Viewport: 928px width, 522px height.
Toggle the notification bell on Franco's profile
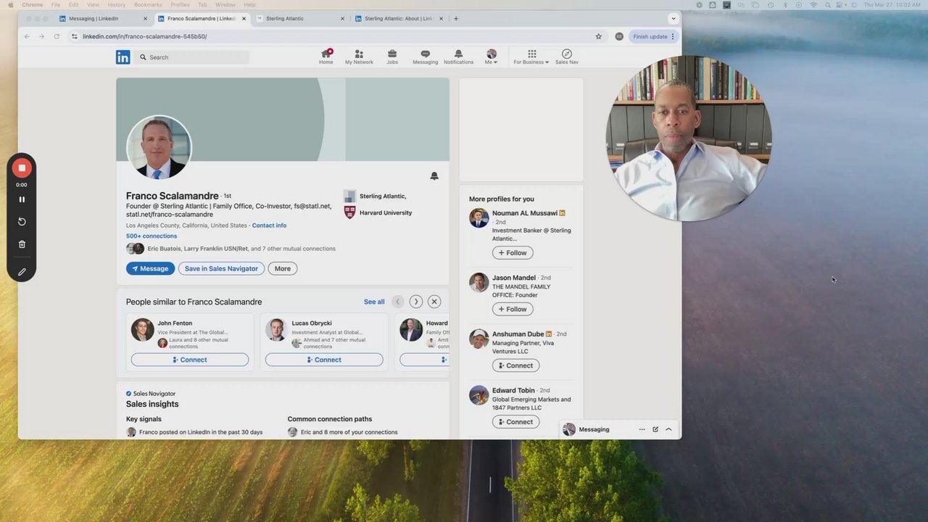pyautogui.click(x=434, y=176)
